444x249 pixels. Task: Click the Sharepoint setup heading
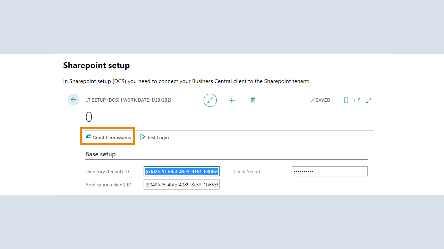point(96,65)
